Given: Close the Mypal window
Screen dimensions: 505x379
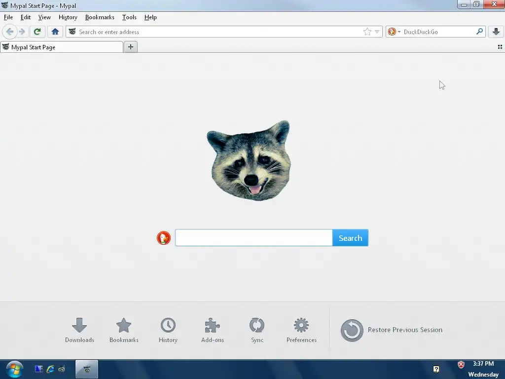Looking at the screenshot, I should (494, 4).
